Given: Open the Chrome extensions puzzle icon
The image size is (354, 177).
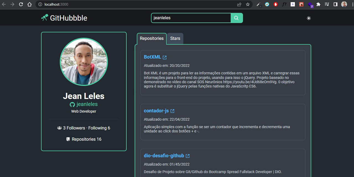Looking at the screenshot, I should pos(318,4).
